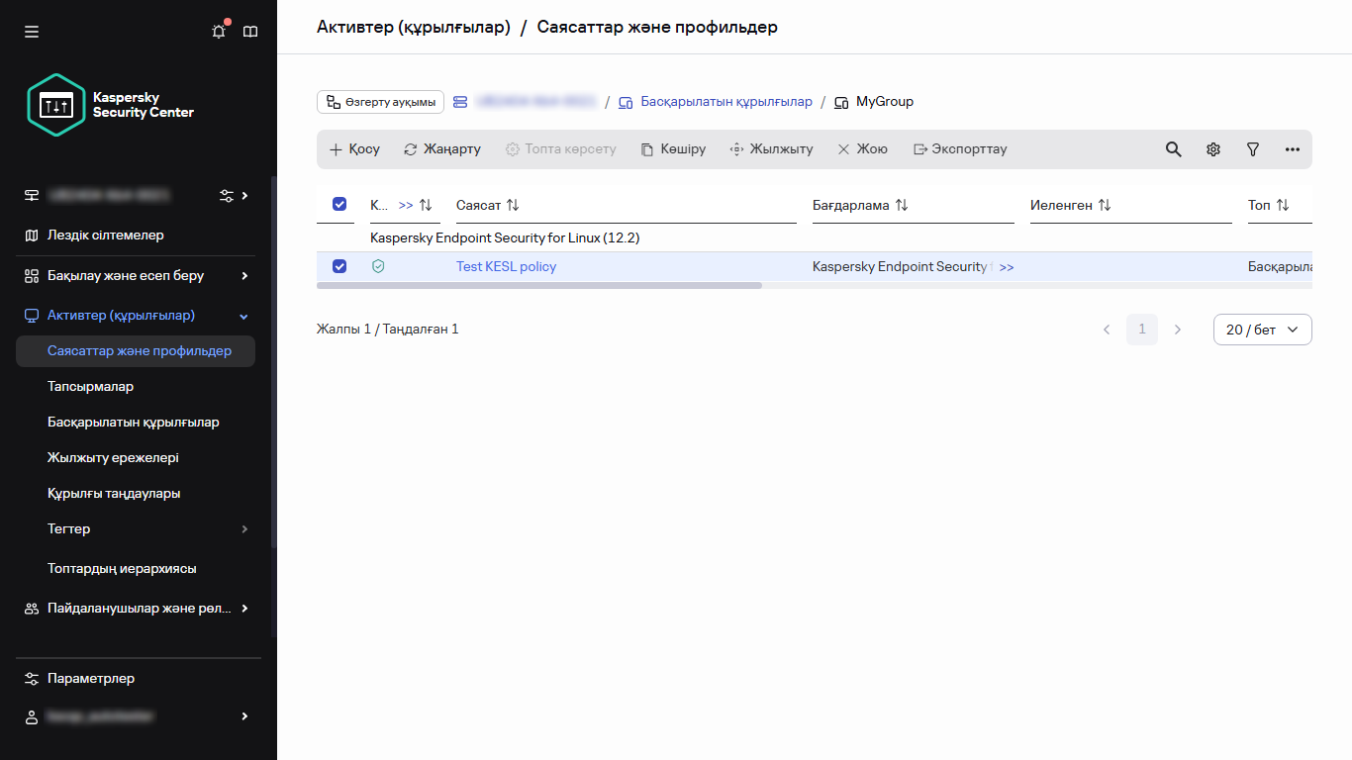
Task: Sort by the Топ column arrows
Action: (x=1283, y=205)
